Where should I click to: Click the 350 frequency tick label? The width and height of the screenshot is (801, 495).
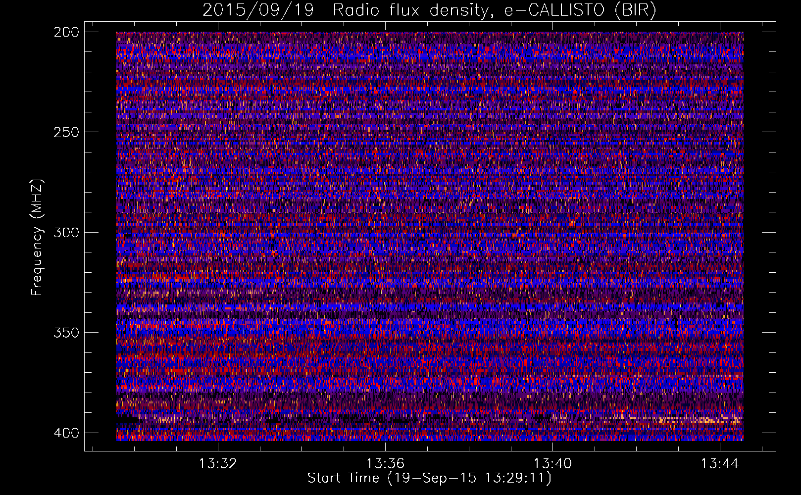66,332
